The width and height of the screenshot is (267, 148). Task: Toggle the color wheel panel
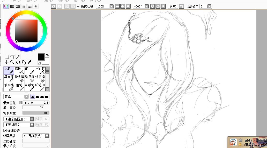point(6,6)
